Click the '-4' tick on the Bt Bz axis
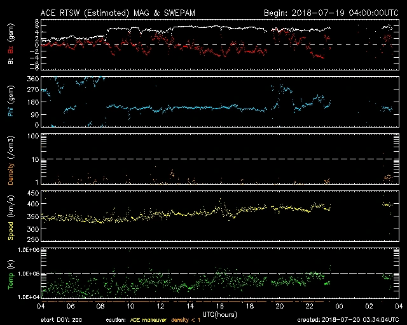Viewport: 407px width, 325px height. [34, 58]
